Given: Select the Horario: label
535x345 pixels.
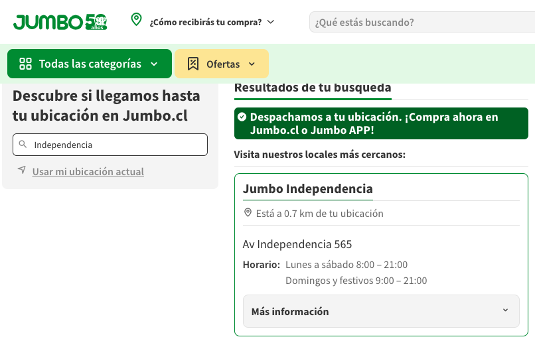Looking at the screenshot, I should [x=262, y=265].
